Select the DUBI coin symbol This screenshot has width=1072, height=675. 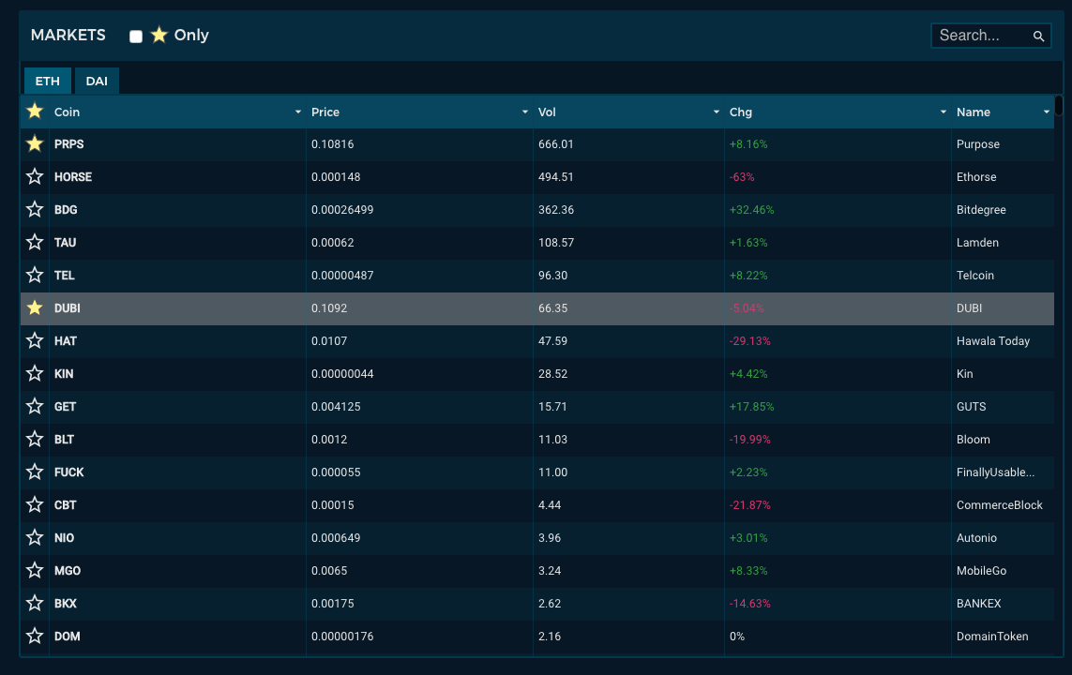67,308
